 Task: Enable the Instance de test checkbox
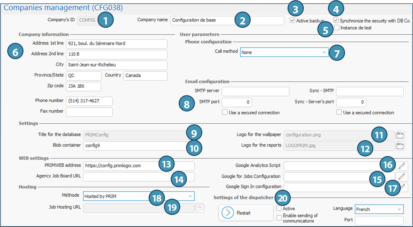click(337, 28)
